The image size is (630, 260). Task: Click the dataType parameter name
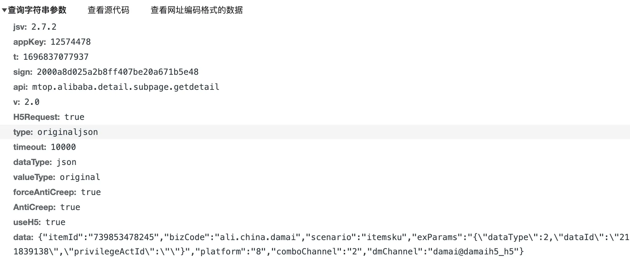(x=32, y=162)
